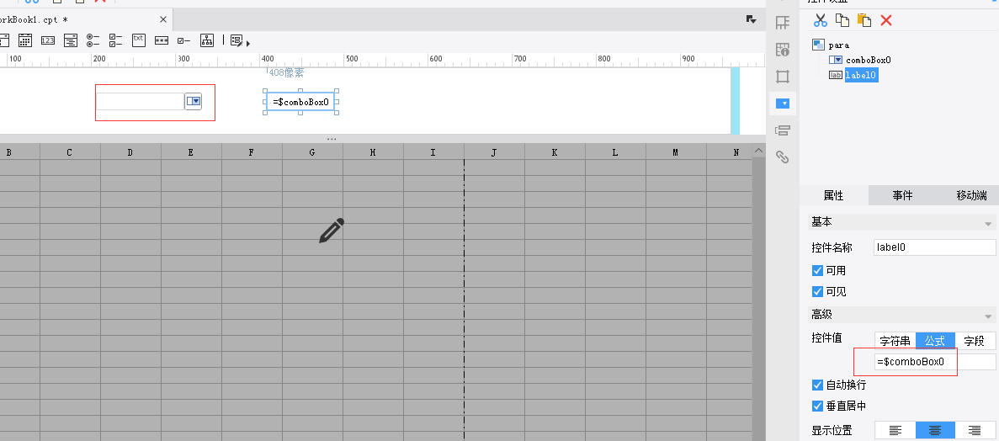
Task: Insert a number (123) widget from toolbar
Action: [x=48, y=40]
